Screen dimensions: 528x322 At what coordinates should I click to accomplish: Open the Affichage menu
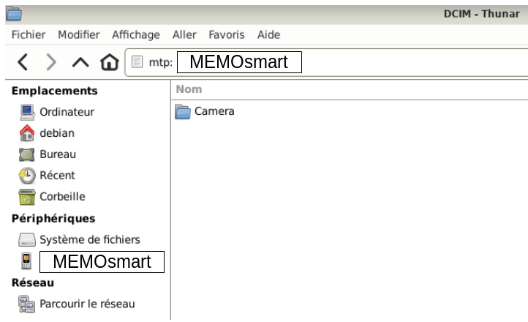(x=136, y=34)
